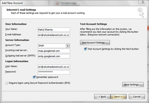Click the E-mail Address input field

[54, 35]
